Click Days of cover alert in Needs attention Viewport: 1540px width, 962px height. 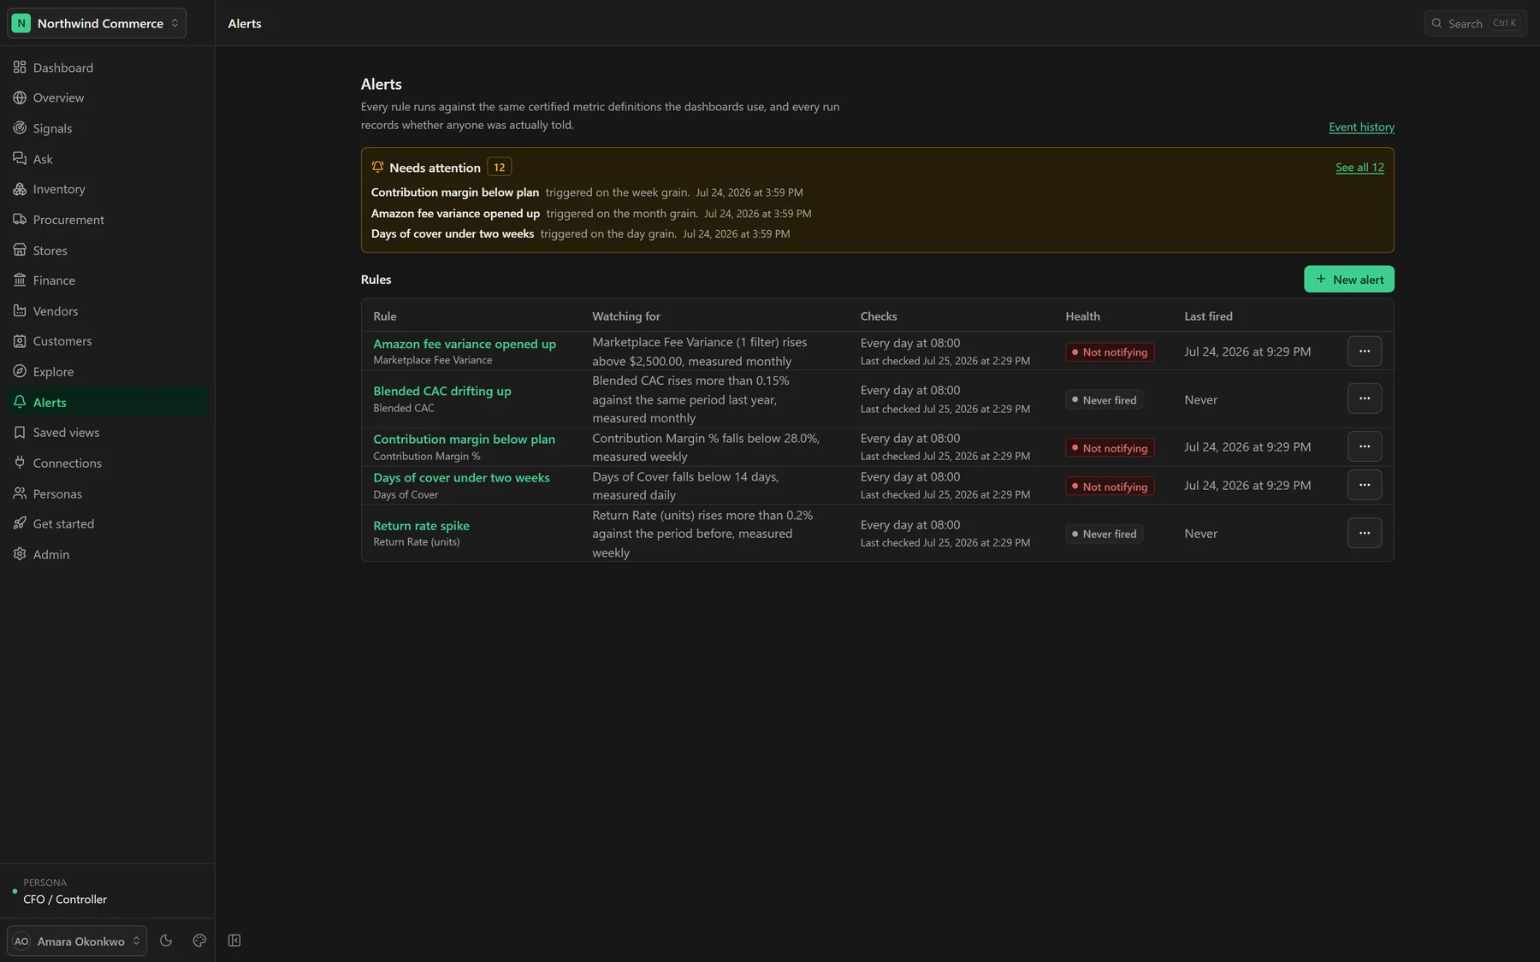click(453, 234)
